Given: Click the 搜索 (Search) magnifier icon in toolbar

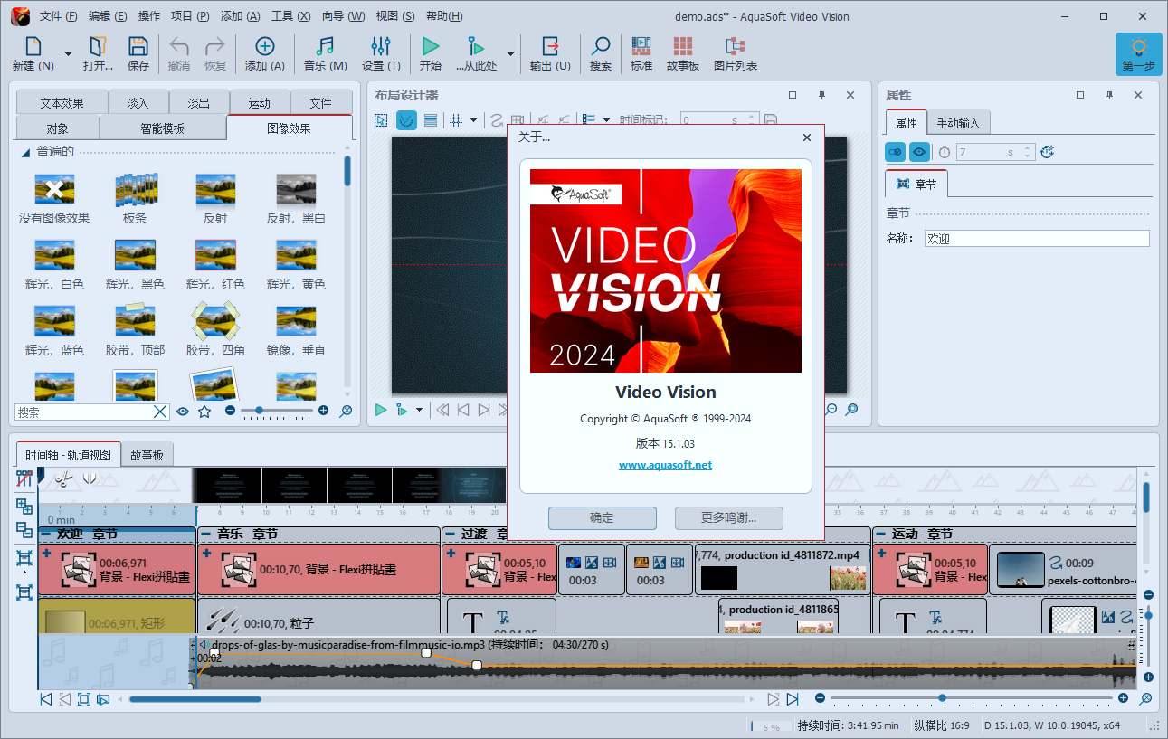Looking at the screenshot, I should [601, 47].
